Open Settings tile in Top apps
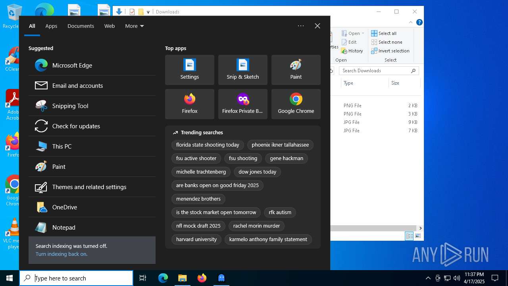508x286 pixels. pyautogui.click(x=190, y=70)
